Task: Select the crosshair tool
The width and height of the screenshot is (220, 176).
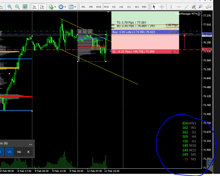Action: click(x=162, y=7)
